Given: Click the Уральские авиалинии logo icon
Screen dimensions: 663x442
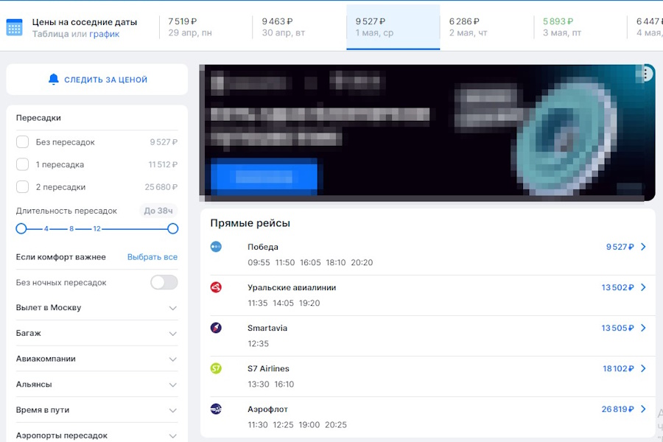Looking at the screenshot, I should click(216, 287).
